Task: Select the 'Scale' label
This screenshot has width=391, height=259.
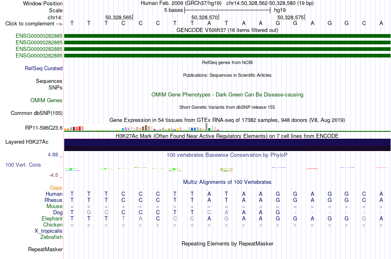Action: click(56, 10)
